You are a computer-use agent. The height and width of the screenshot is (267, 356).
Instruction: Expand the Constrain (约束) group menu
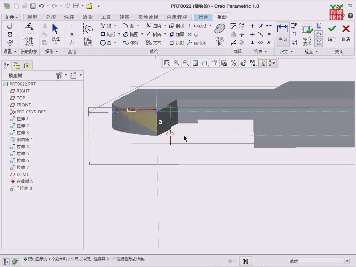260,51
